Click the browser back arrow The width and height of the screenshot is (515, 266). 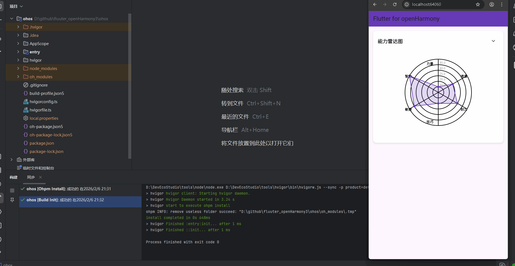point(375,4)
